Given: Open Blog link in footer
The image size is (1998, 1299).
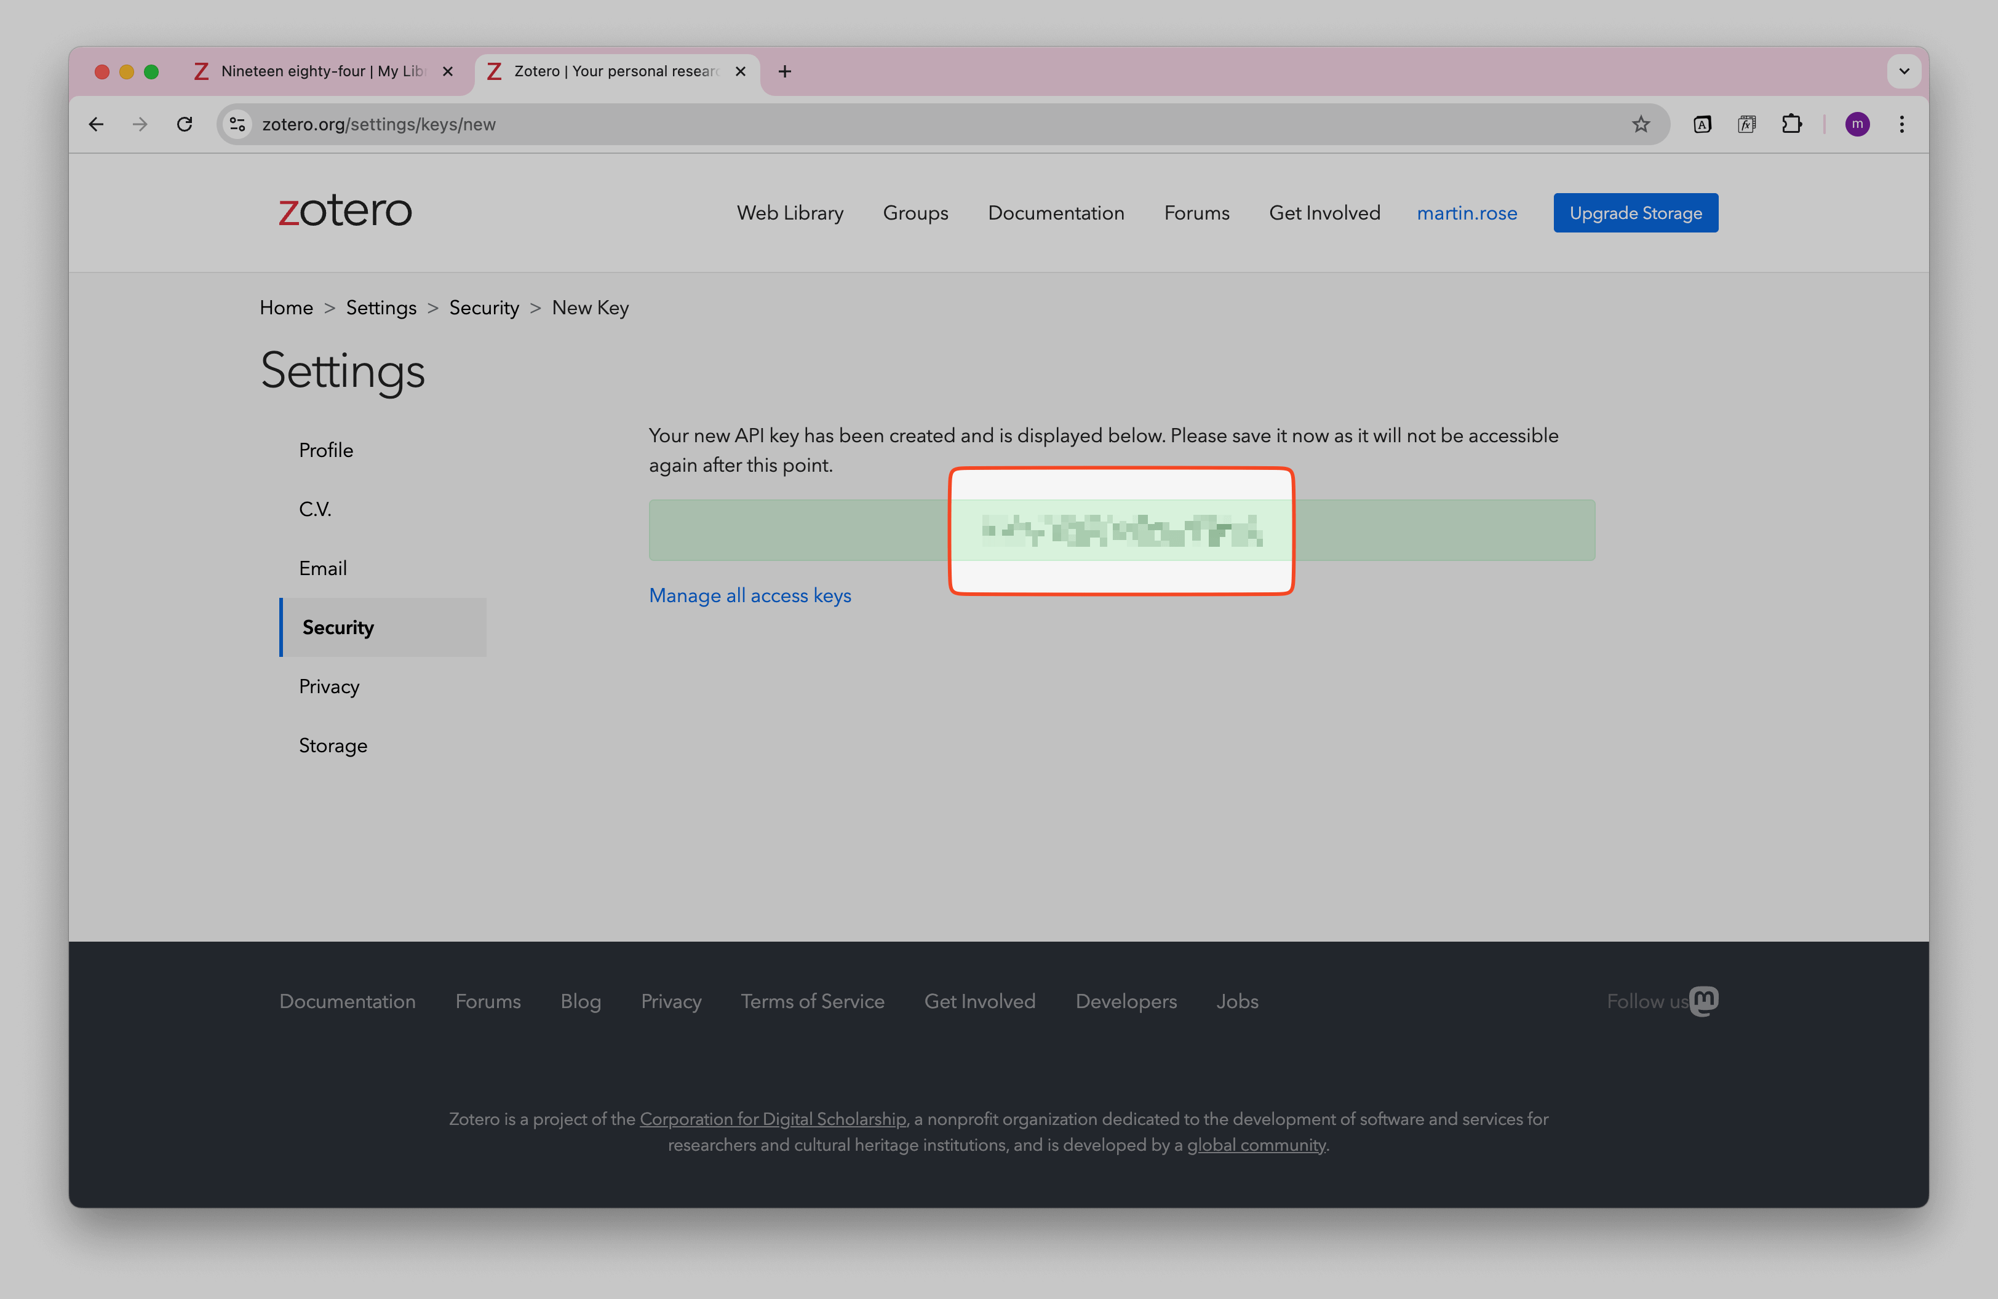Looking at the screenshot, I should pos(581,1001).
